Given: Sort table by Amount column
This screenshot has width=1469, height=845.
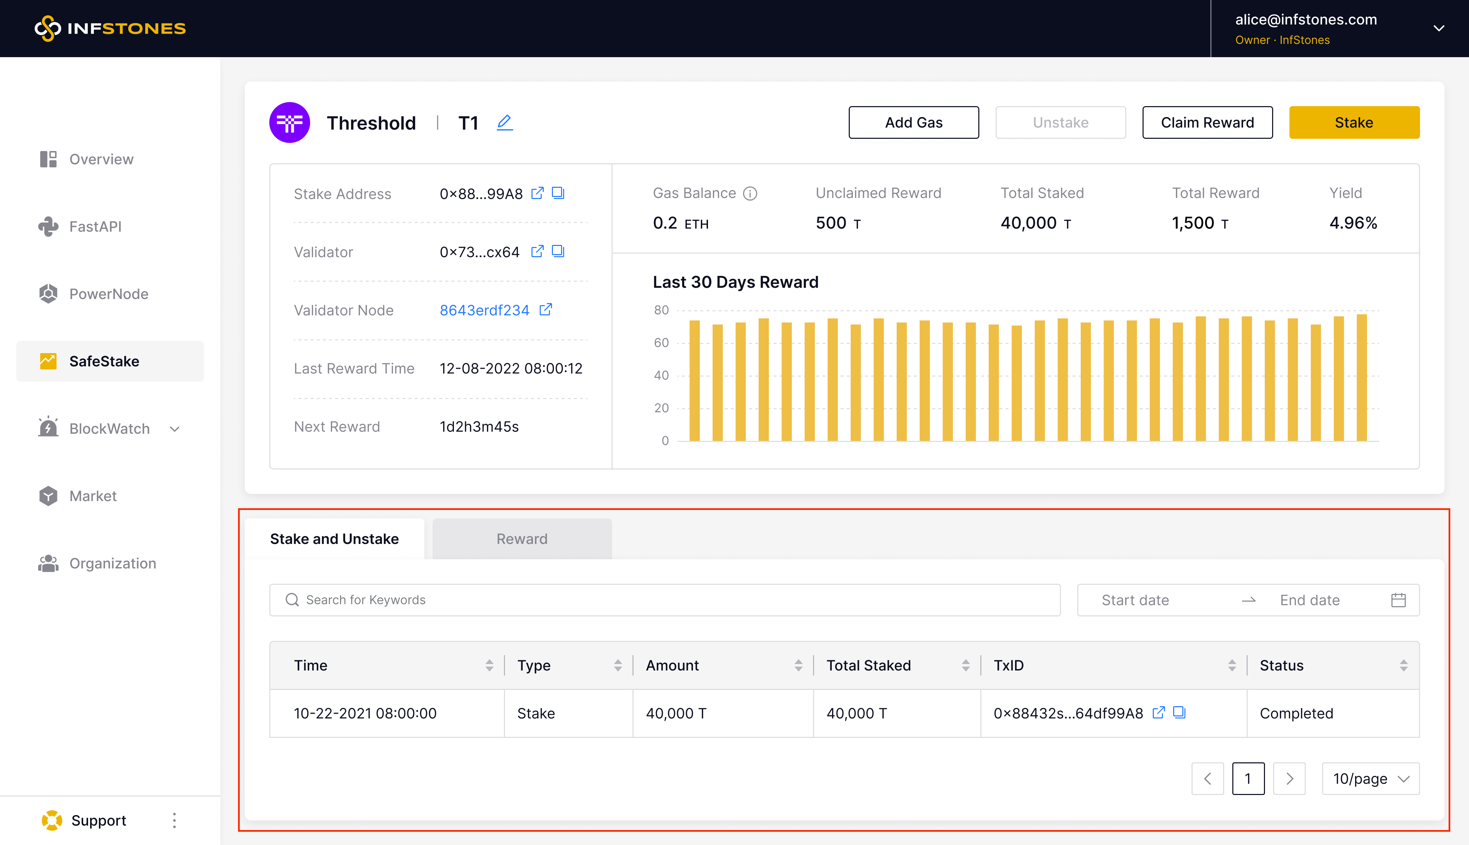Looking at the screenshot, I should (798, 666).
